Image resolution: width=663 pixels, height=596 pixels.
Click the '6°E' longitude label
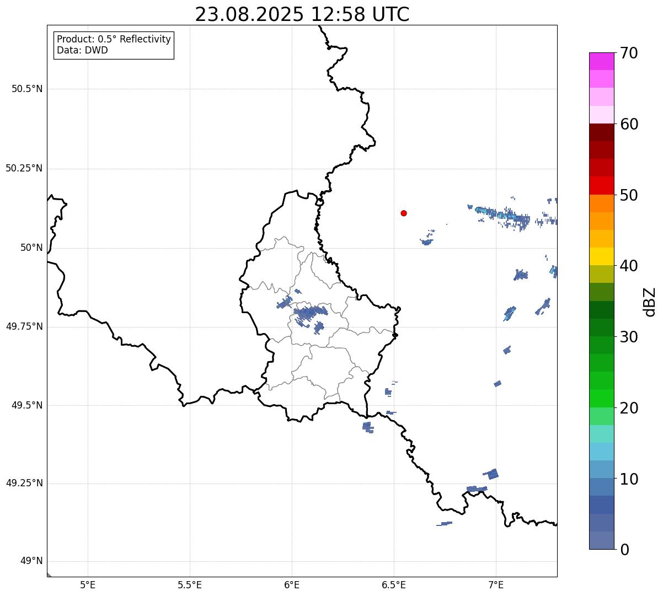292,584
